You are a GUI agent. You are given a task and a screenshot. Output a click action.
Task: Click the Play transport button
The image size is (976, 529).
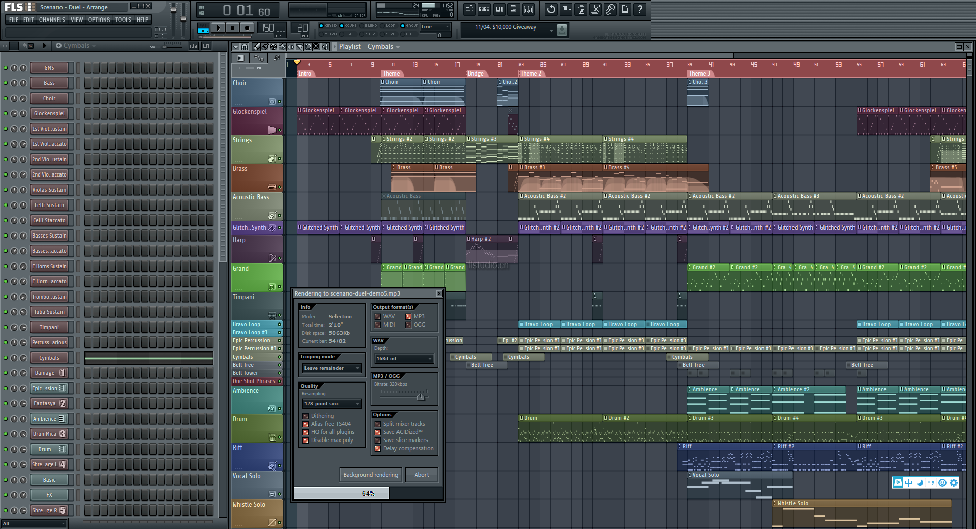click(218, 28)
